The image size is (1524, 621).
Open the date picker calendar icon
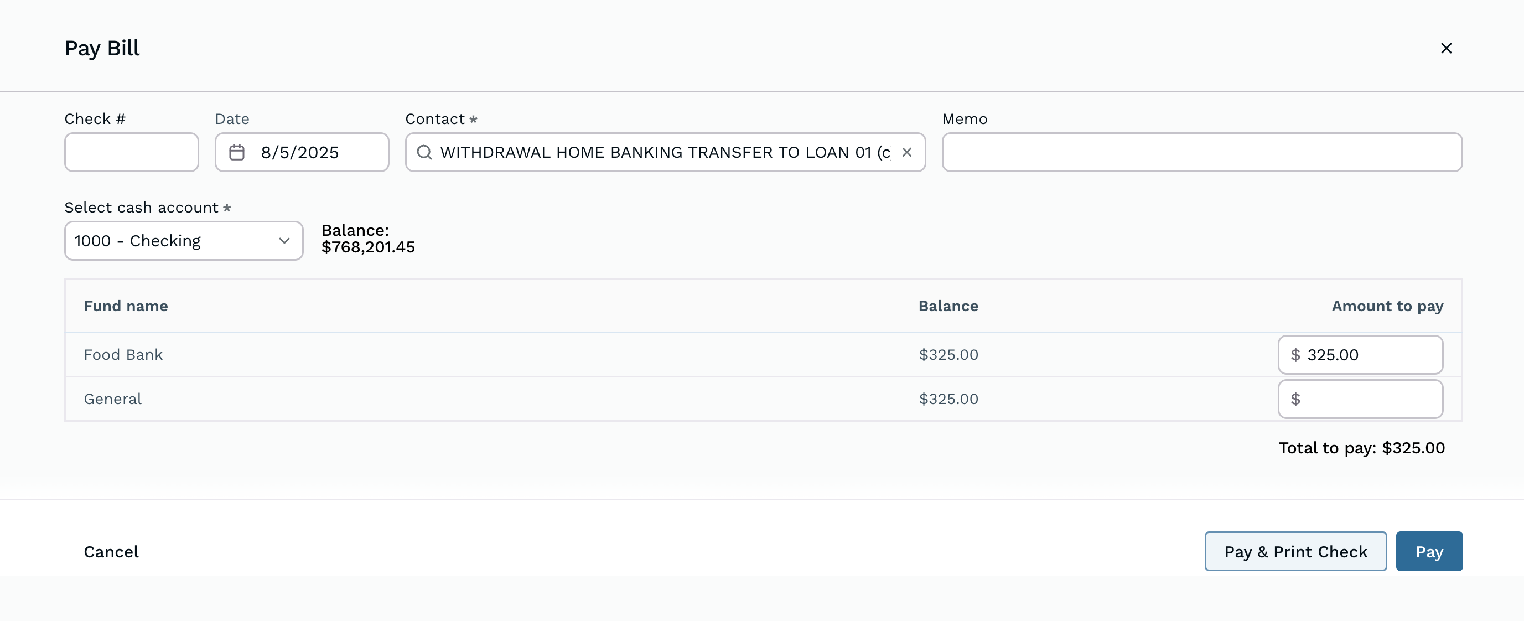pyautogui.click(x=237, y=153)
